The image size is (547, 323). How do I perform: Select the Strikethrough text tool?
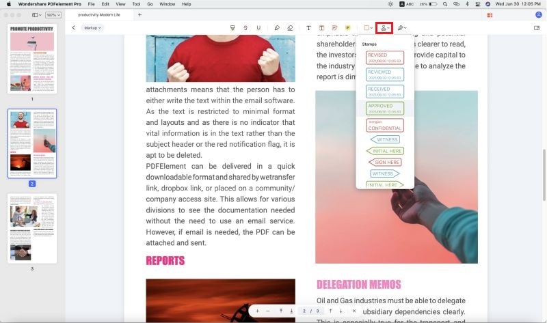click(245, 28)
